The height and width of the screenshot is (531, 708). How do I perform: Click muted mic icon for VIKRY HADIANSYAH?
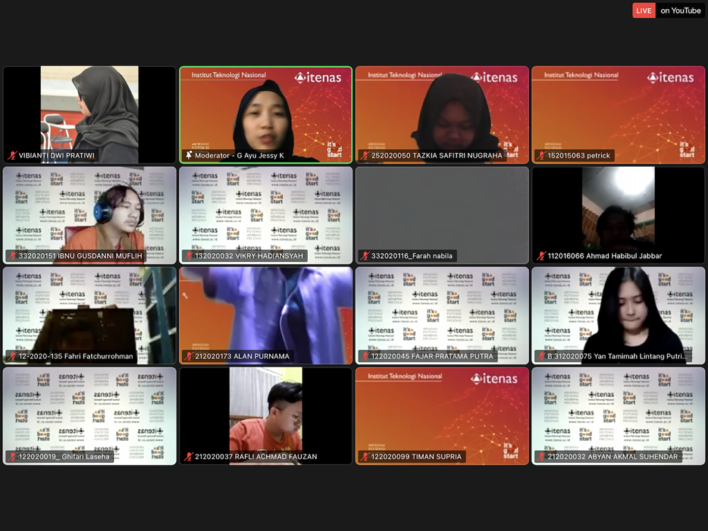click(189, 256)
